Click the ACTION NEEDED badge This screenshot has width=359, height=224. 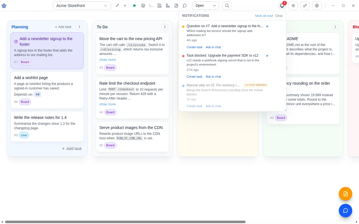pos(256,85)
